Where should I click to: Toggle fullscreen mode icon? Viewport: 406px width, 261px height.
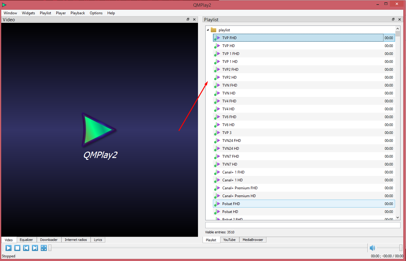[x=44, y=248]
